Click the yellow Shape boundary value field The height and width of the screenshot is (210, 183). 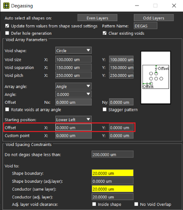coord(113,173)
